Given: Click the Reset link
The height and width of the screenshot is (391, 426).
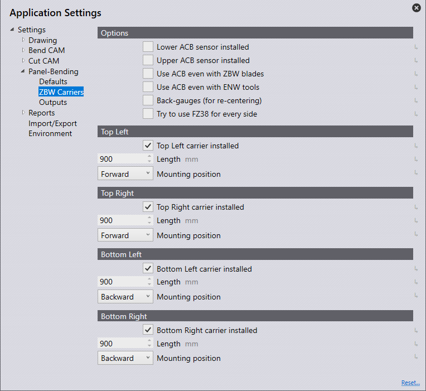Looking at the screenshot, I should (x=410, y=383).
